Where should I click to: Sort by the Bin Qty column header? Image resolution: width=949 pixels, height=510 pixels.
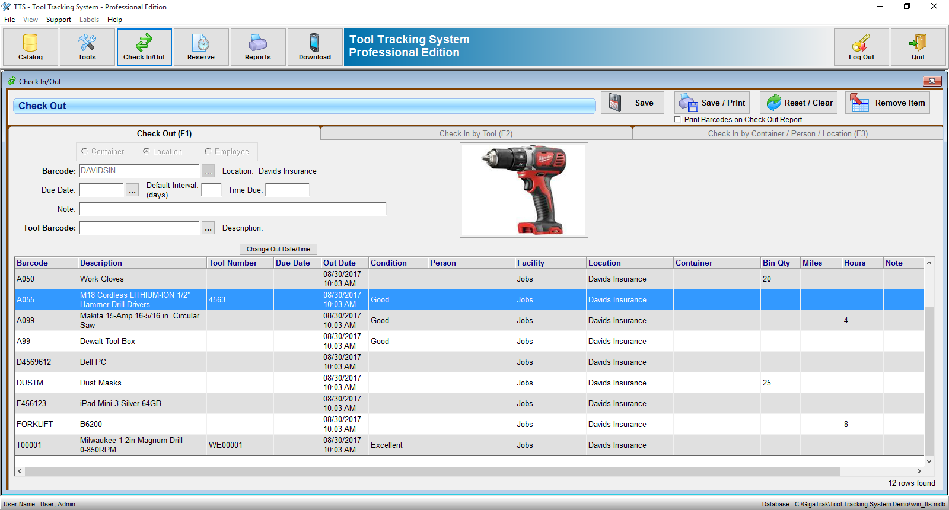click(x=781, y=263)
